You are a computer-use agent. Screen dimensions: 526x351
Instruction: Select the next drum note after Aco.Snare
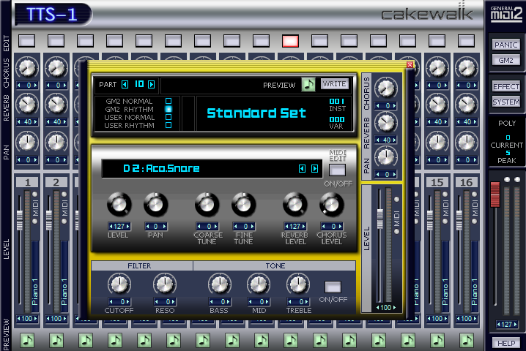pos(314,168)
